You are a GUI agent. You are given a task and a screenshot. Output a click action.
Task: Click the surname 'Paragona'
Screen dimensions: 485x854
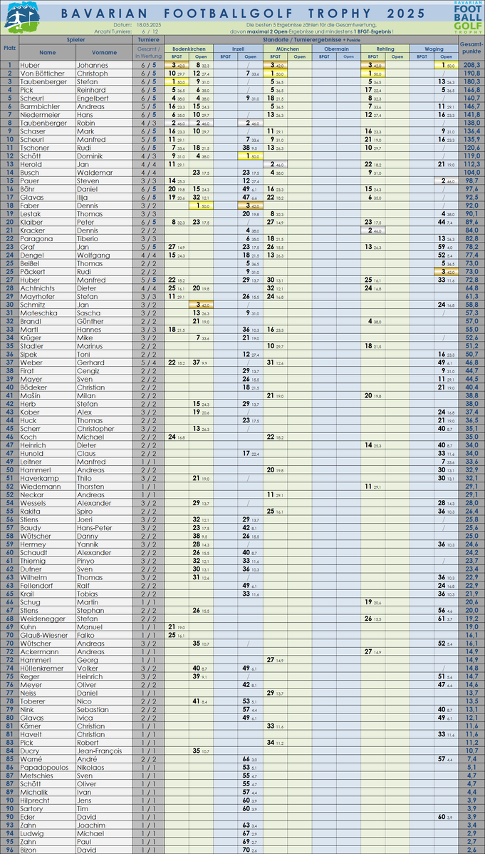click(36, 240)
